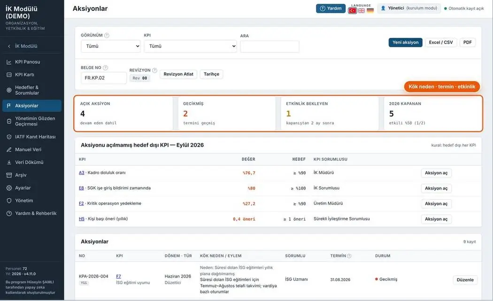The image size is (493, 301).
Task: Open the KPI filter dropdown
Action: (190, 46)
